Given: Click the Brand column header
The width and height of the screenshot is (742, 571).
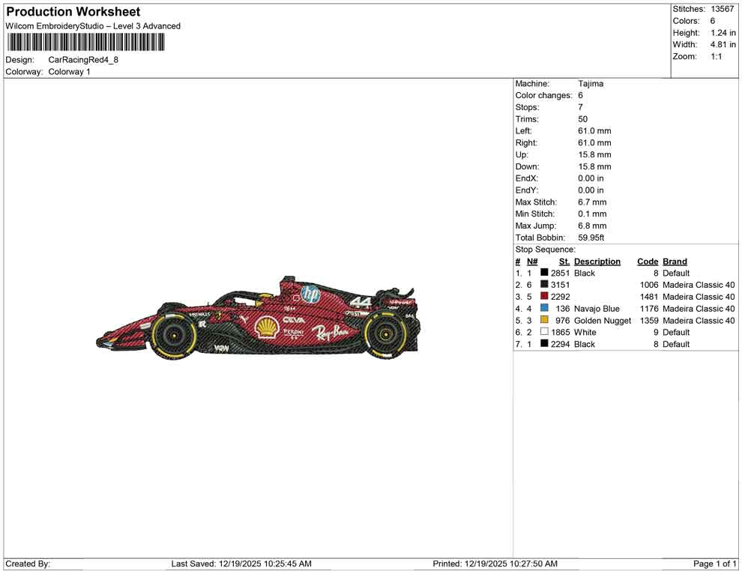Looking at the screenshot, I should (x=674, y=261).
